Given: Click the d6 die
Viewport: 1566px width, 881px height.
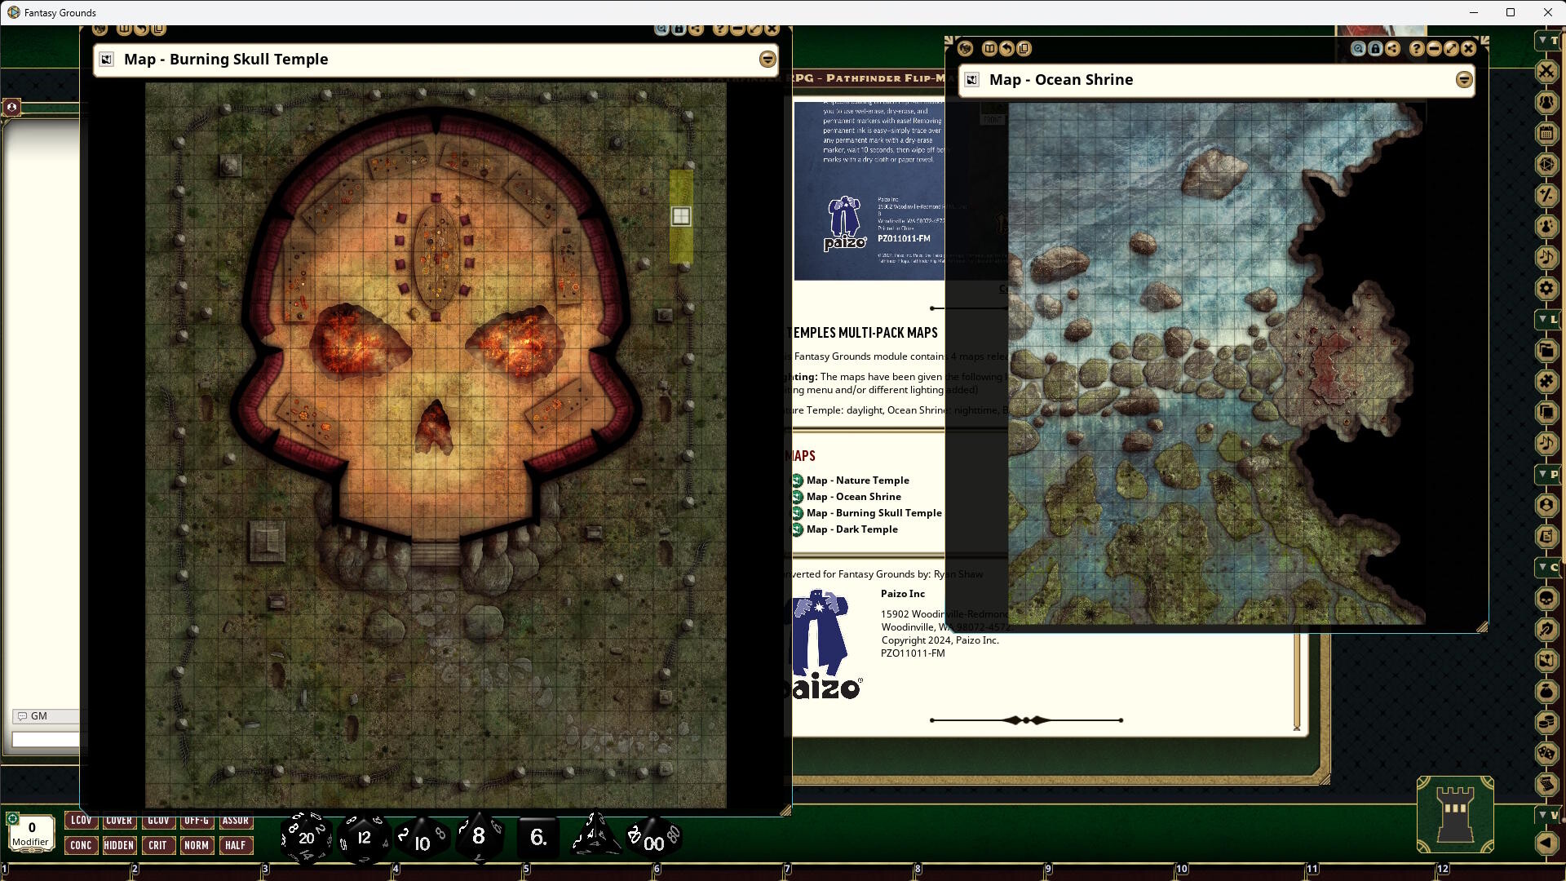Looking at the screenshot, I should coord(537,837).
